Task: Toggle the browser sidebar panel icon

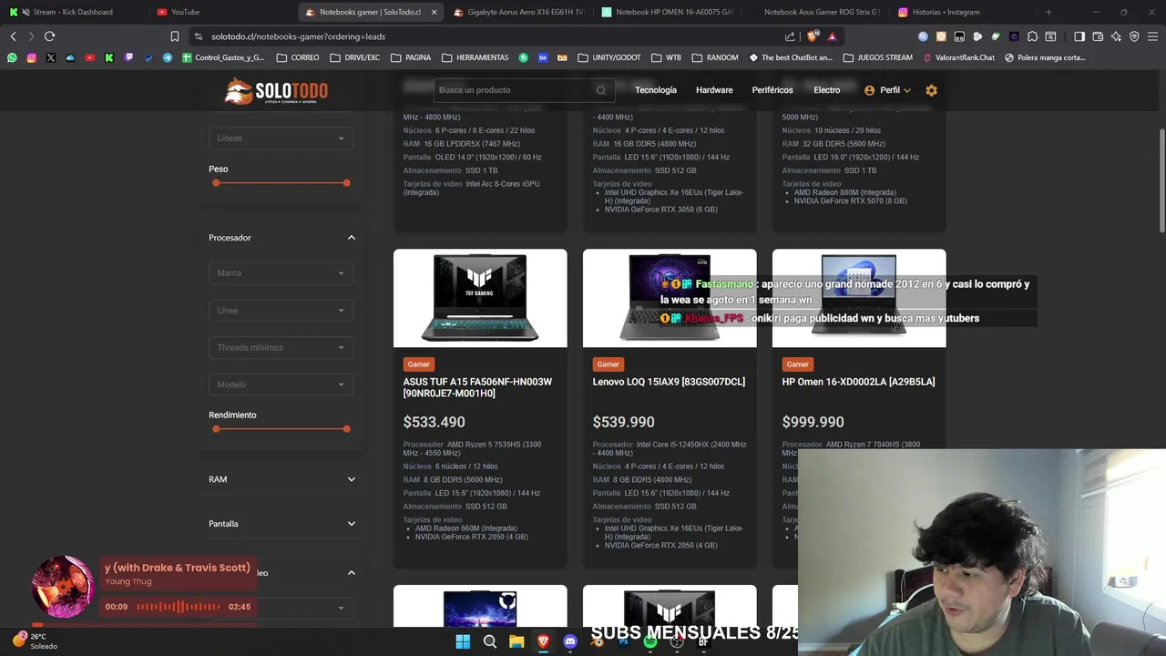Action: [x=1079, y=36]
